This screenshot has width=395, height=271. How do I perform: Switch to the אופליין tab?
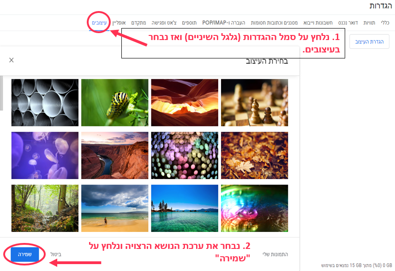[119, 23]
